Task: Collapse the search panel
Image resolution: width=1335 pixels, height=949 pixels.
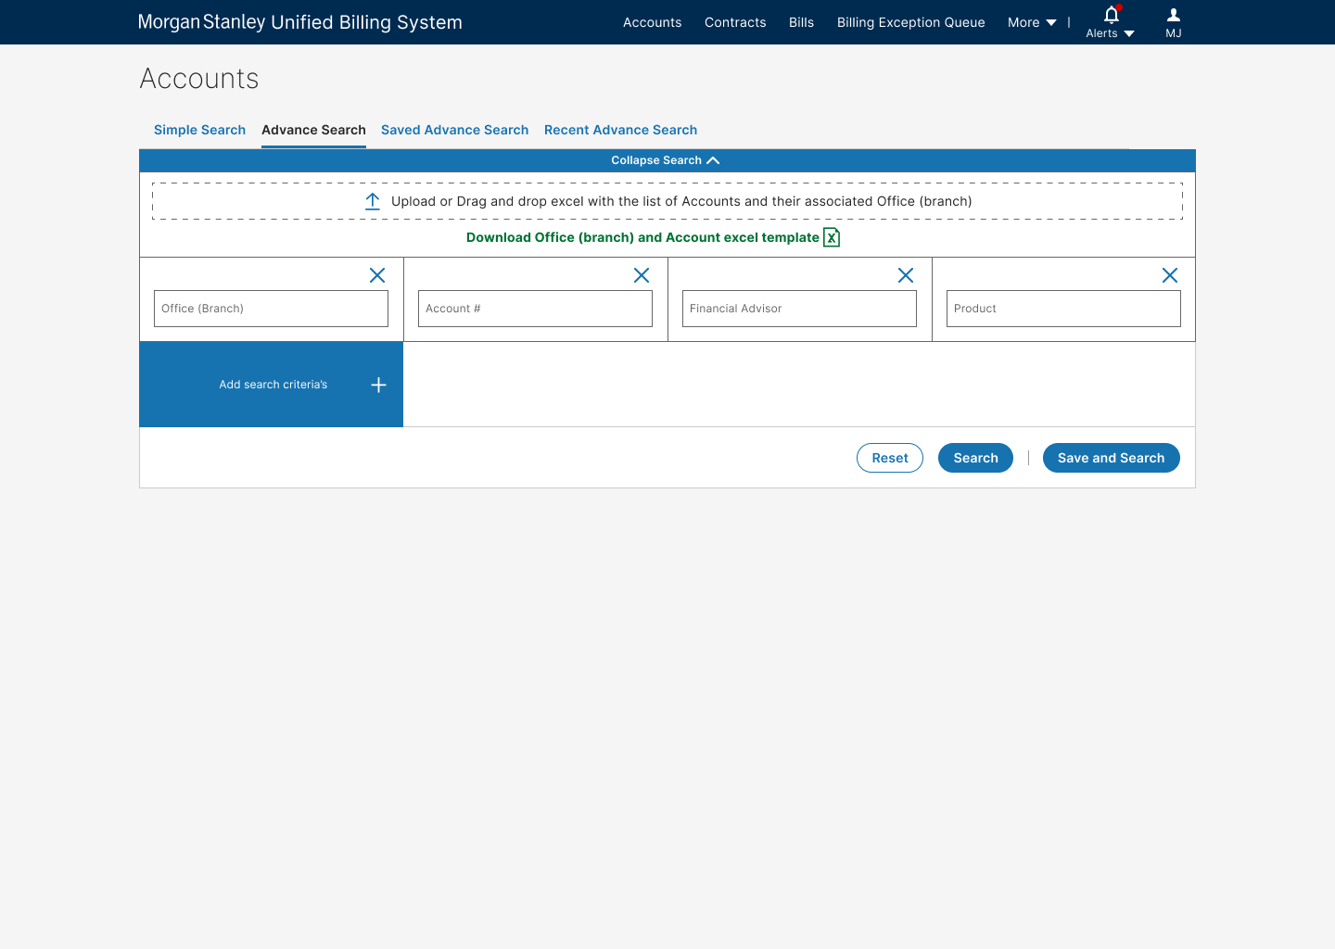Action: coord(666,160)
